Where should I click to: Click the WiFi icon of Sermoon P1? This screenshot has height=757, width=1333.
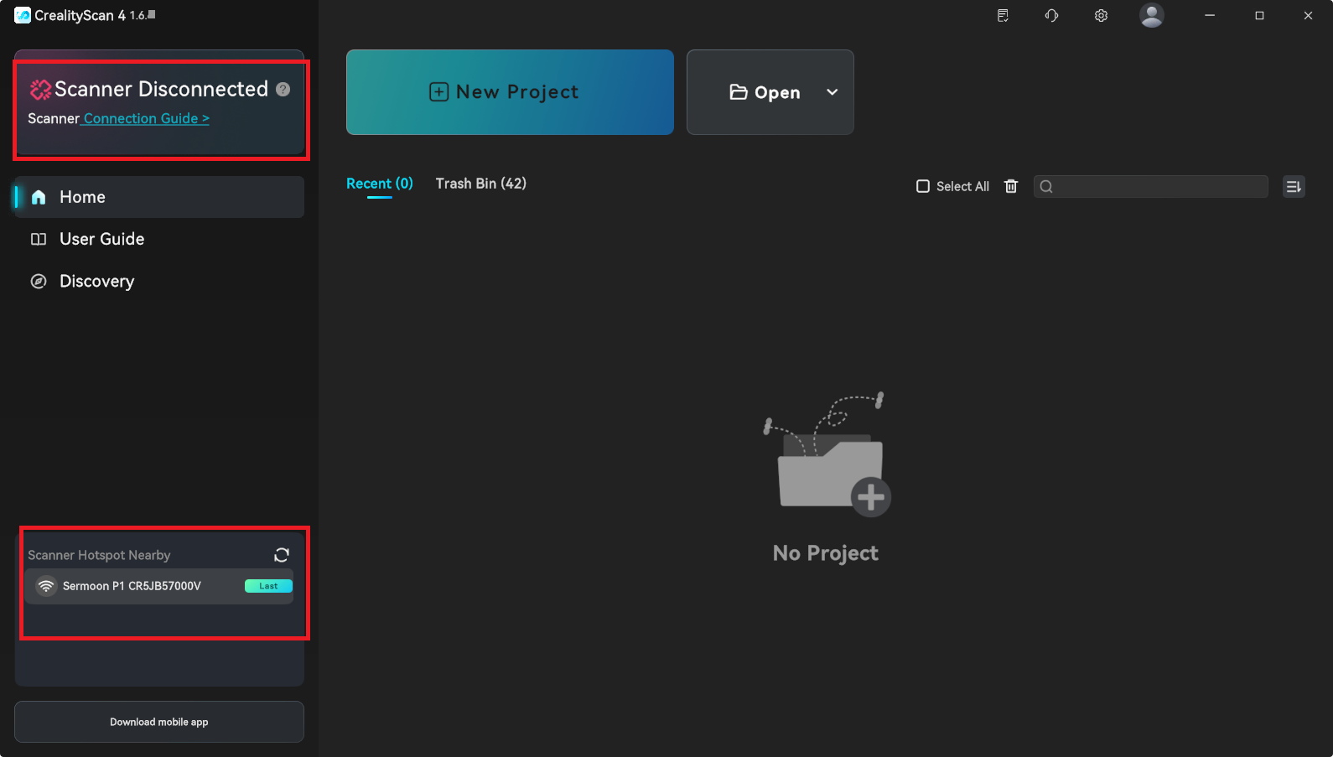click(47, 586)
